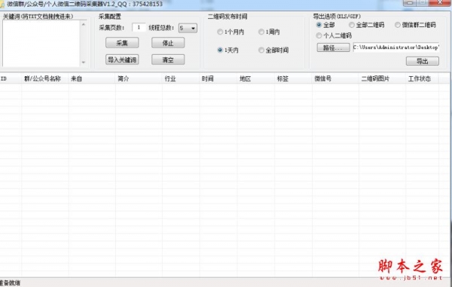Image resolution: width=452 pixels, height=287 pixels.
Task: Click the 二维码图片 column header
Action: point(382,78)
